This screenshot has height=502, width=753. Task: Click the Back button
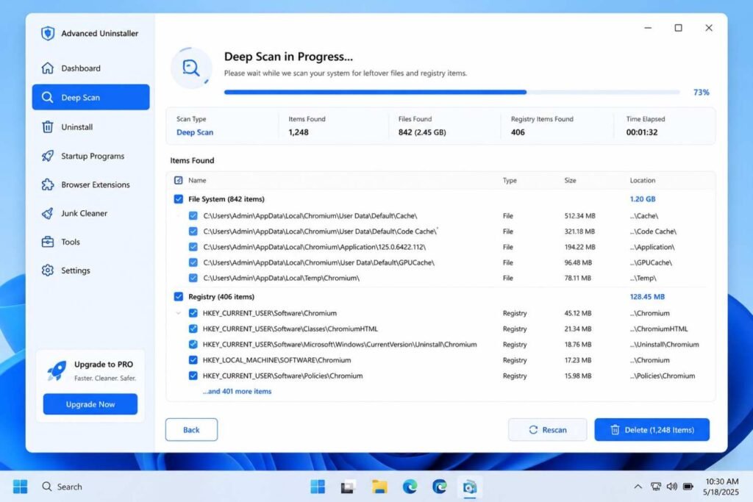point(191,429)
